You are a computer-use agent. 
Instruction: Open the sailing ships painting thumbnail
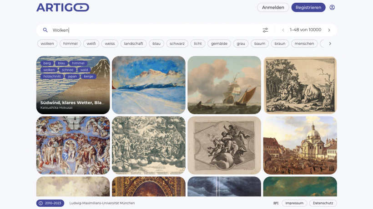tap(224, 85)
